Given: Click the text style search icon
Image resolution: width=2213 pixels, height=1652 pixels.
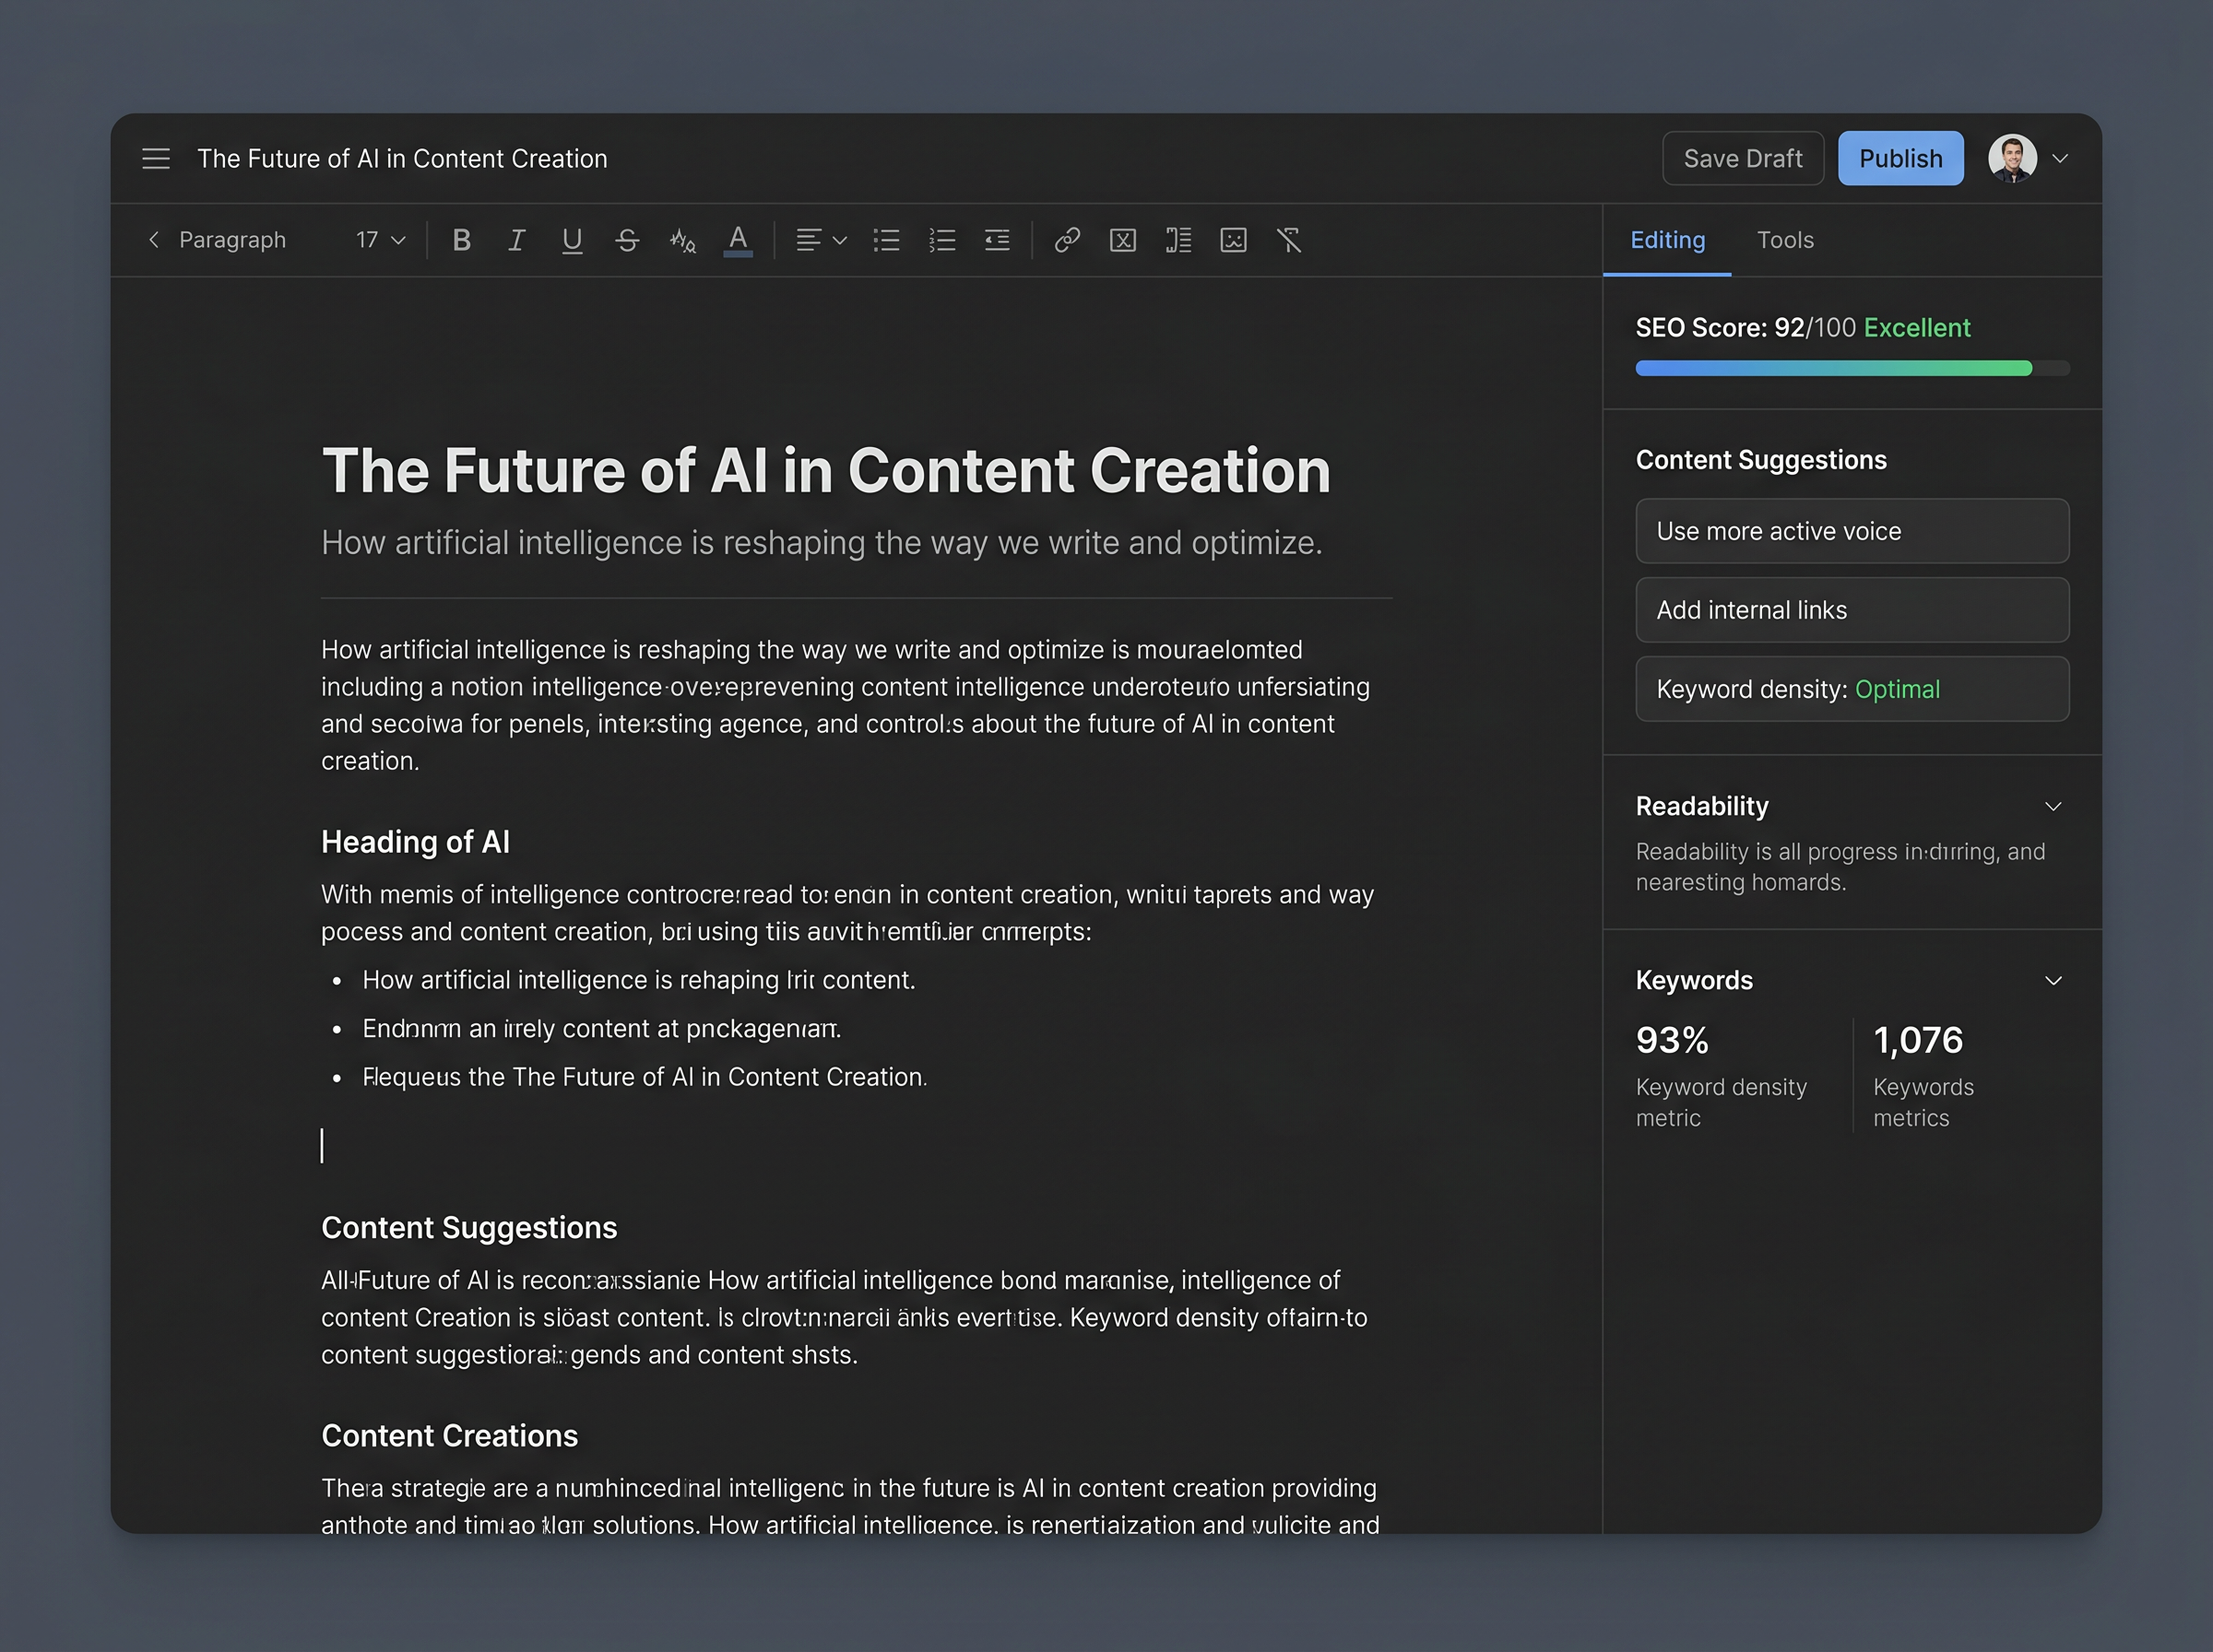Looking at the screenshot, I should [683, 240].
